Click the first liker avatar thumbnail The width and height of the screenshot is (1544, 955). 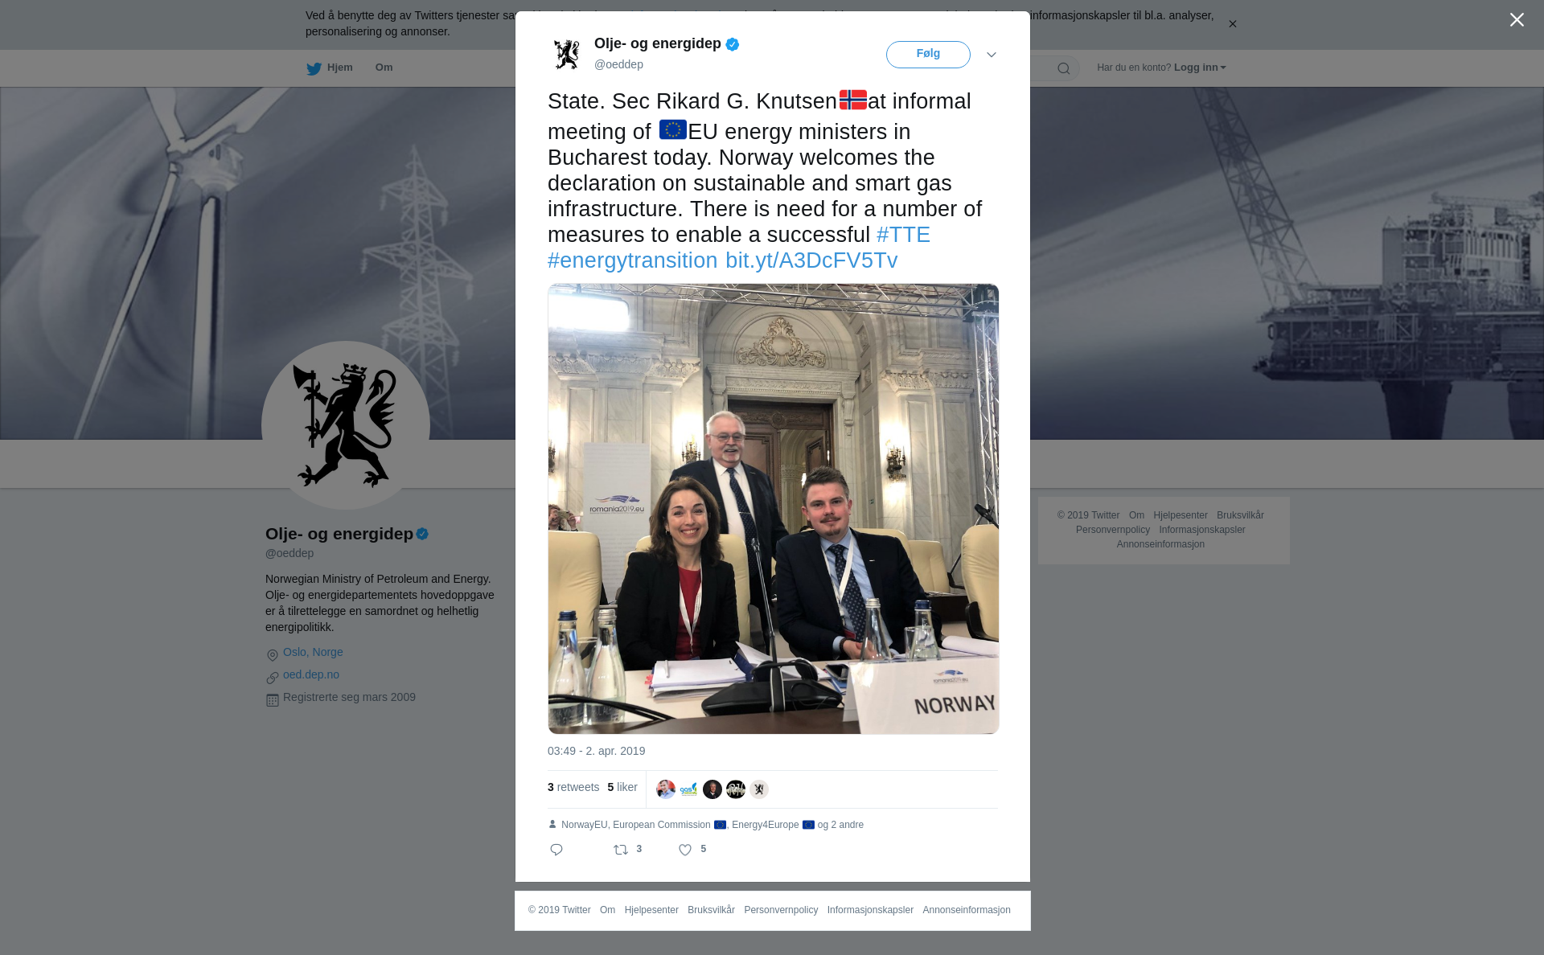(666, 789)
